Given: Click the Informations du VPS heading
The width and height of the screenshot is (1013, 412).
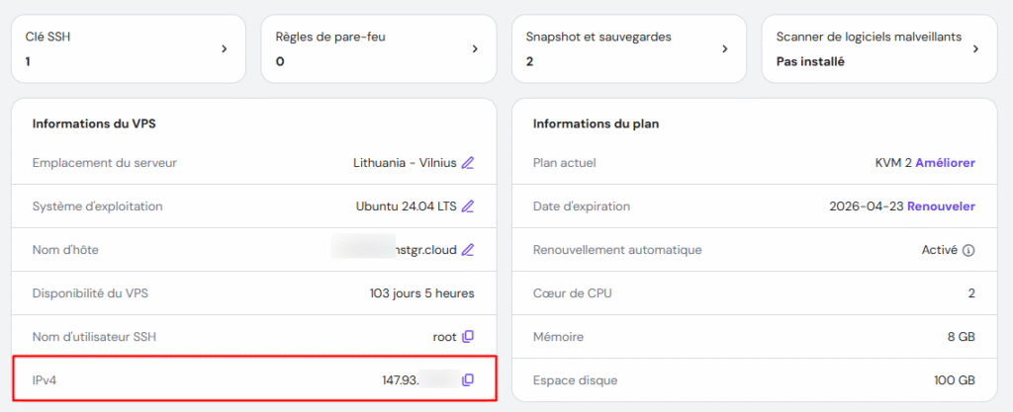Looking at the screenshot, I should coord(94,124).
